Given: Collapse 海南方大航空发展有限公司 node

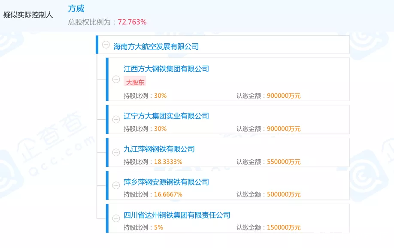Looking at the screenshot, I should (106, 45).
